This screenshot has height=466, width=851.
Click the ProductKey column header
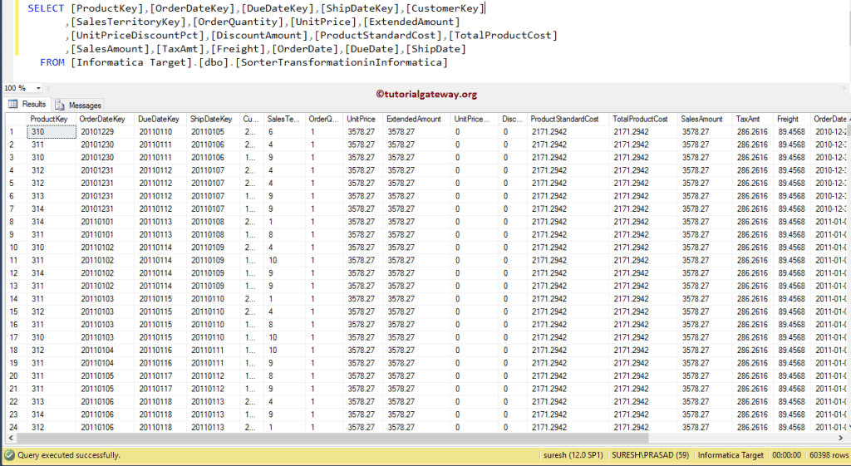[x=48, y=120]
